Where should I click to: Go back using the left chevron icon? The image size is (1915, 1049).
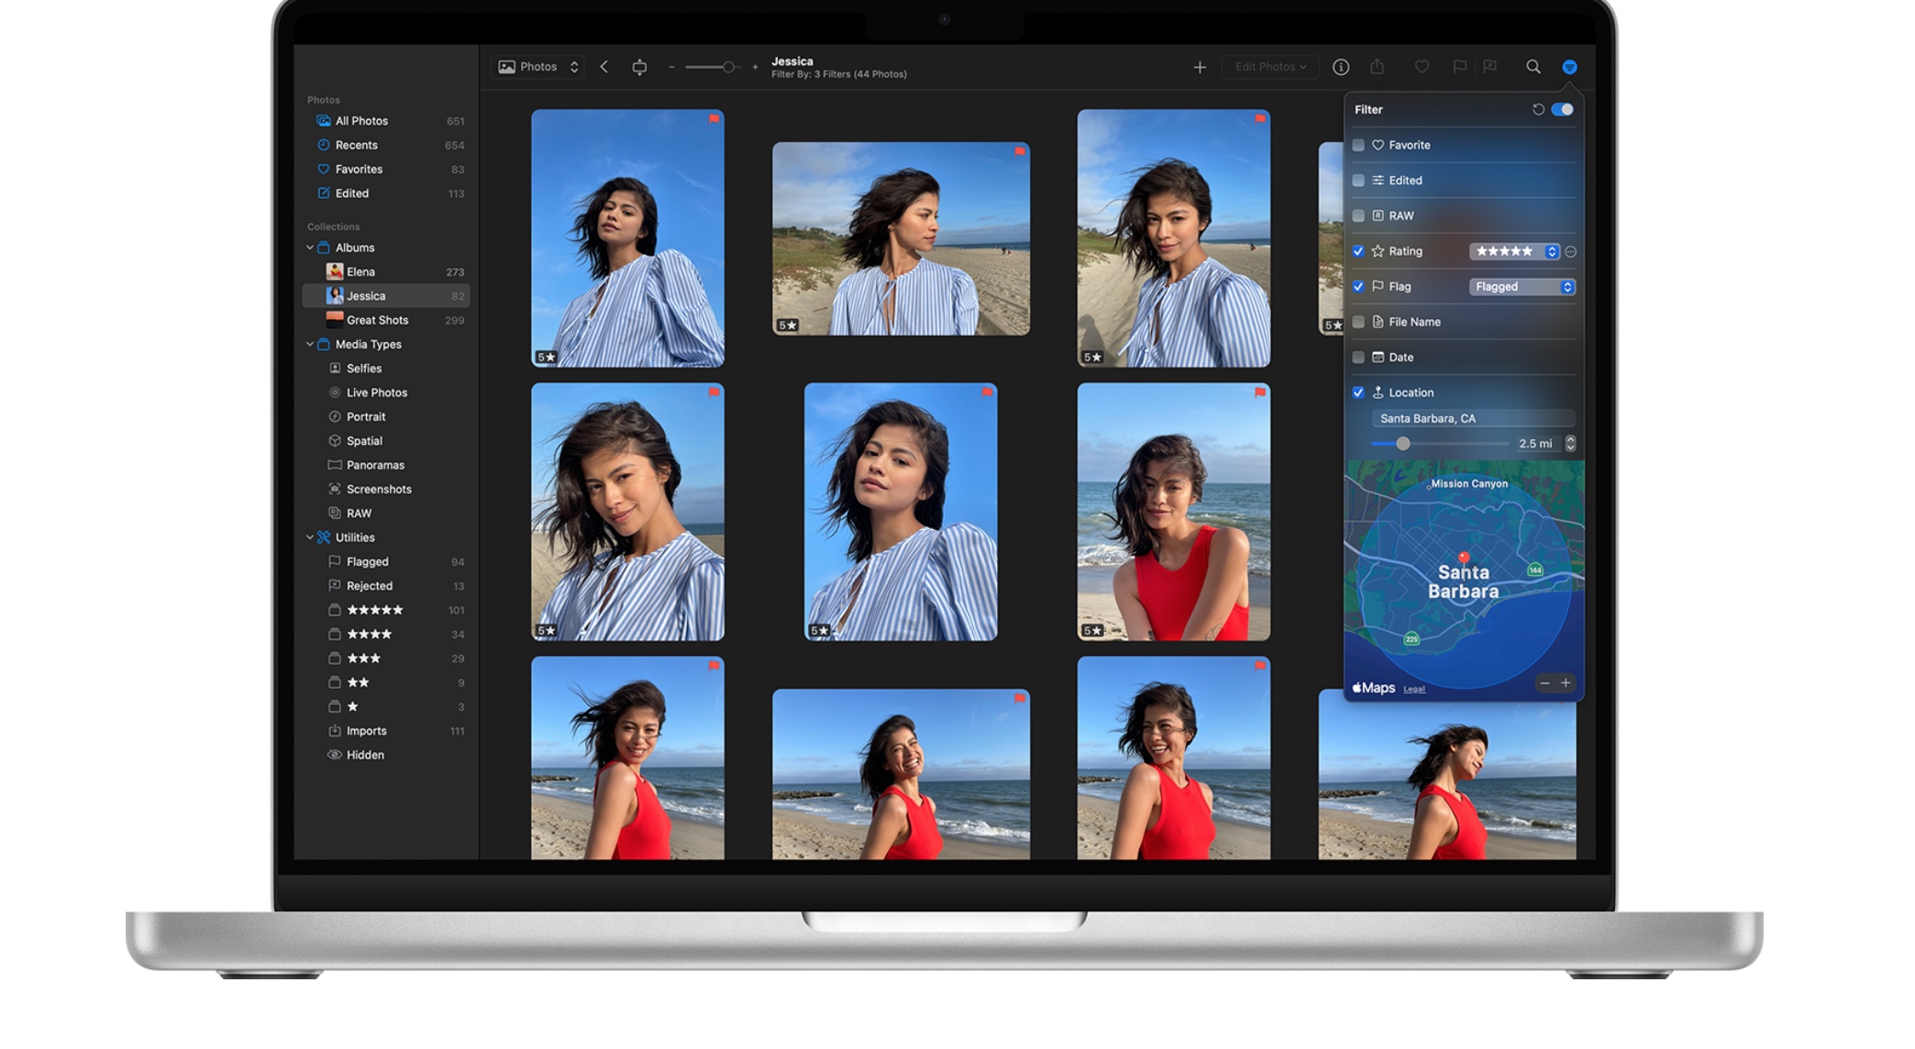pos(604,67)
